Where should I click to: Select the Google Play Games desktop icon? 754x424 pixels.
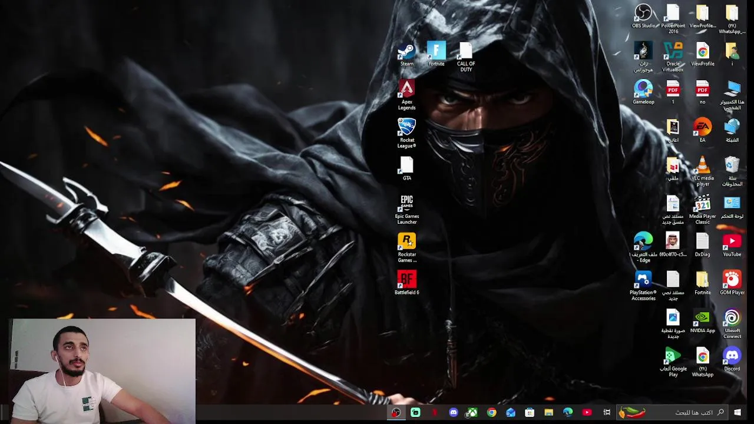[x=673, y=362]
